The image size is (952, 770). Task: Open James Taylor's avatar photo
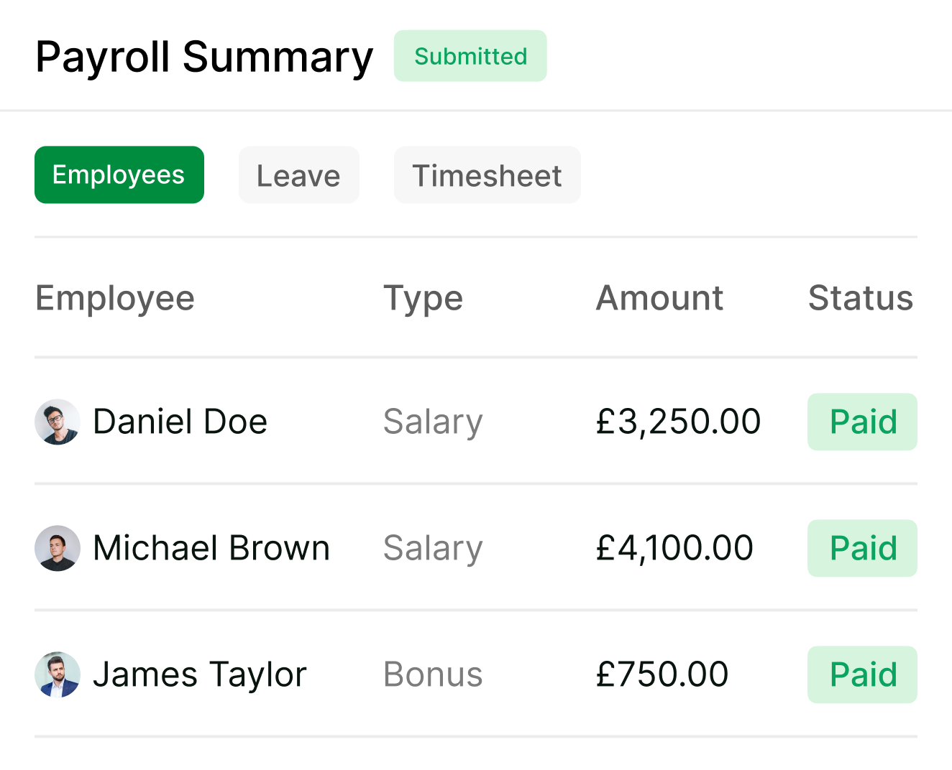(x=58, y=674)
